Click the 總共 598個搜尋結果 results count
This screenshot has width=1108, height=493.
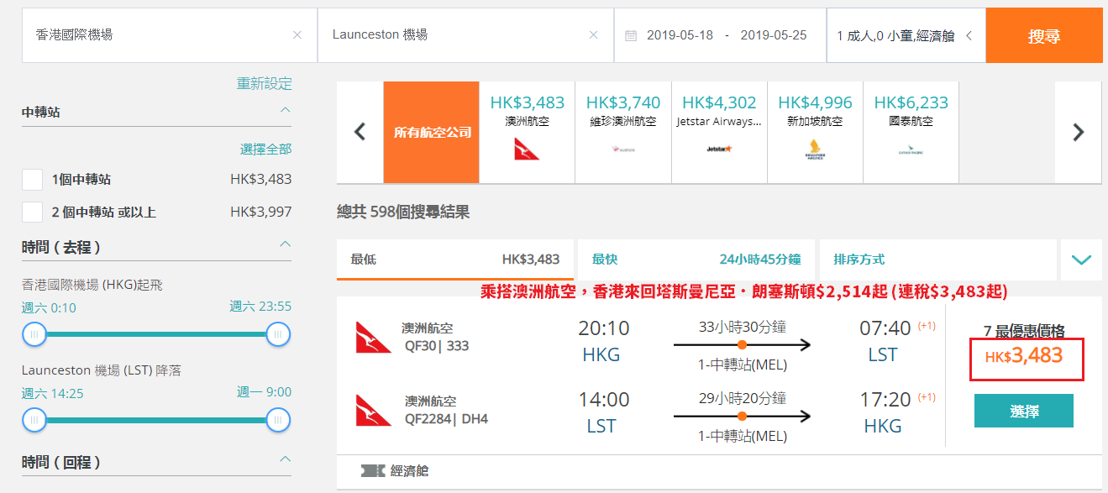(x=403, y=212)
